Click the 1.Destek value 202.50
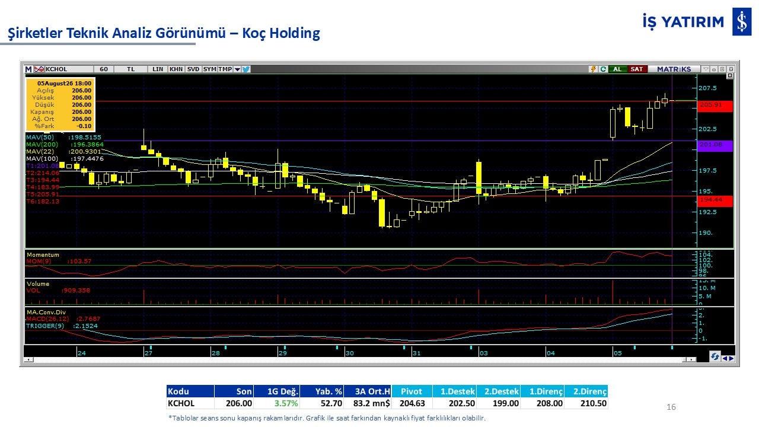 point(454,403)
